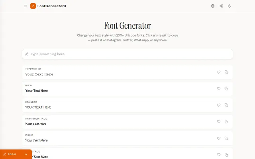
Task: Copy the Italic font text
Action: click(226, 138)
